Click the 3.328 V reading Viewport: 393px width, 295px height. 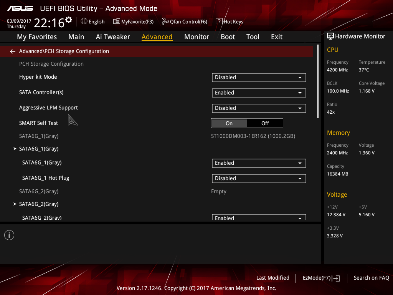pos(335,236)
